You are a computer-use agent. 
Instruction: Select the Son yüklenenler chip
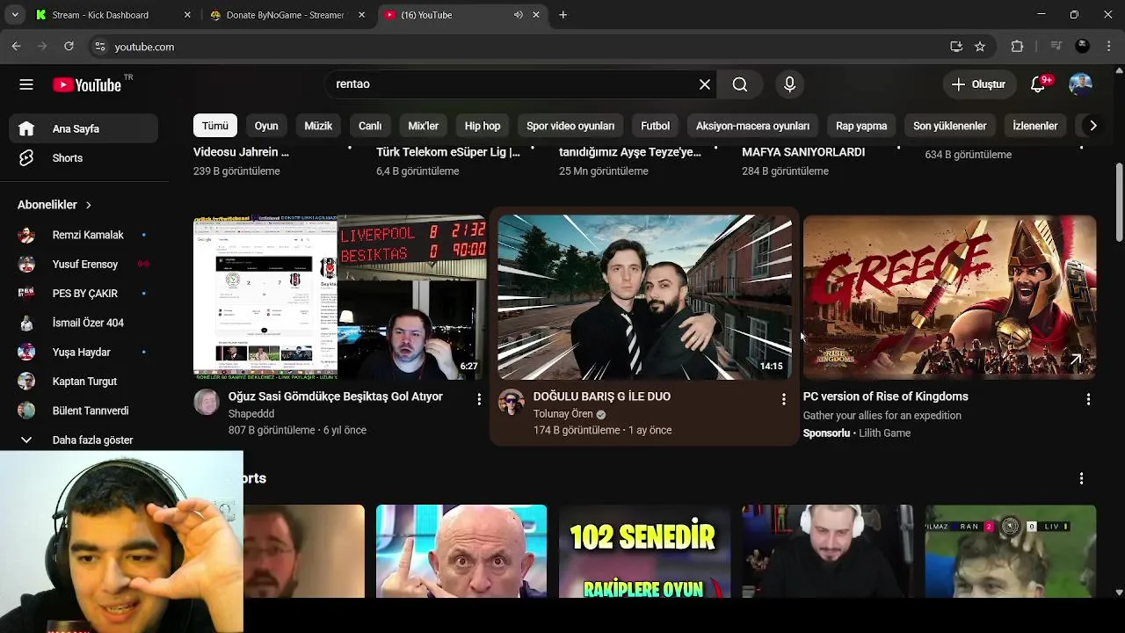click(949, 126)
